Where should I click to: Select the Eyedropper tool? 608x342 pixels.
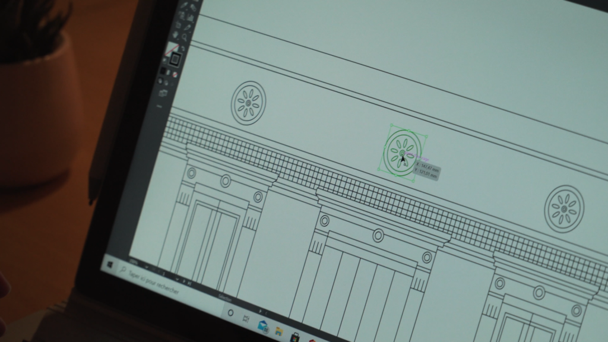184,5
